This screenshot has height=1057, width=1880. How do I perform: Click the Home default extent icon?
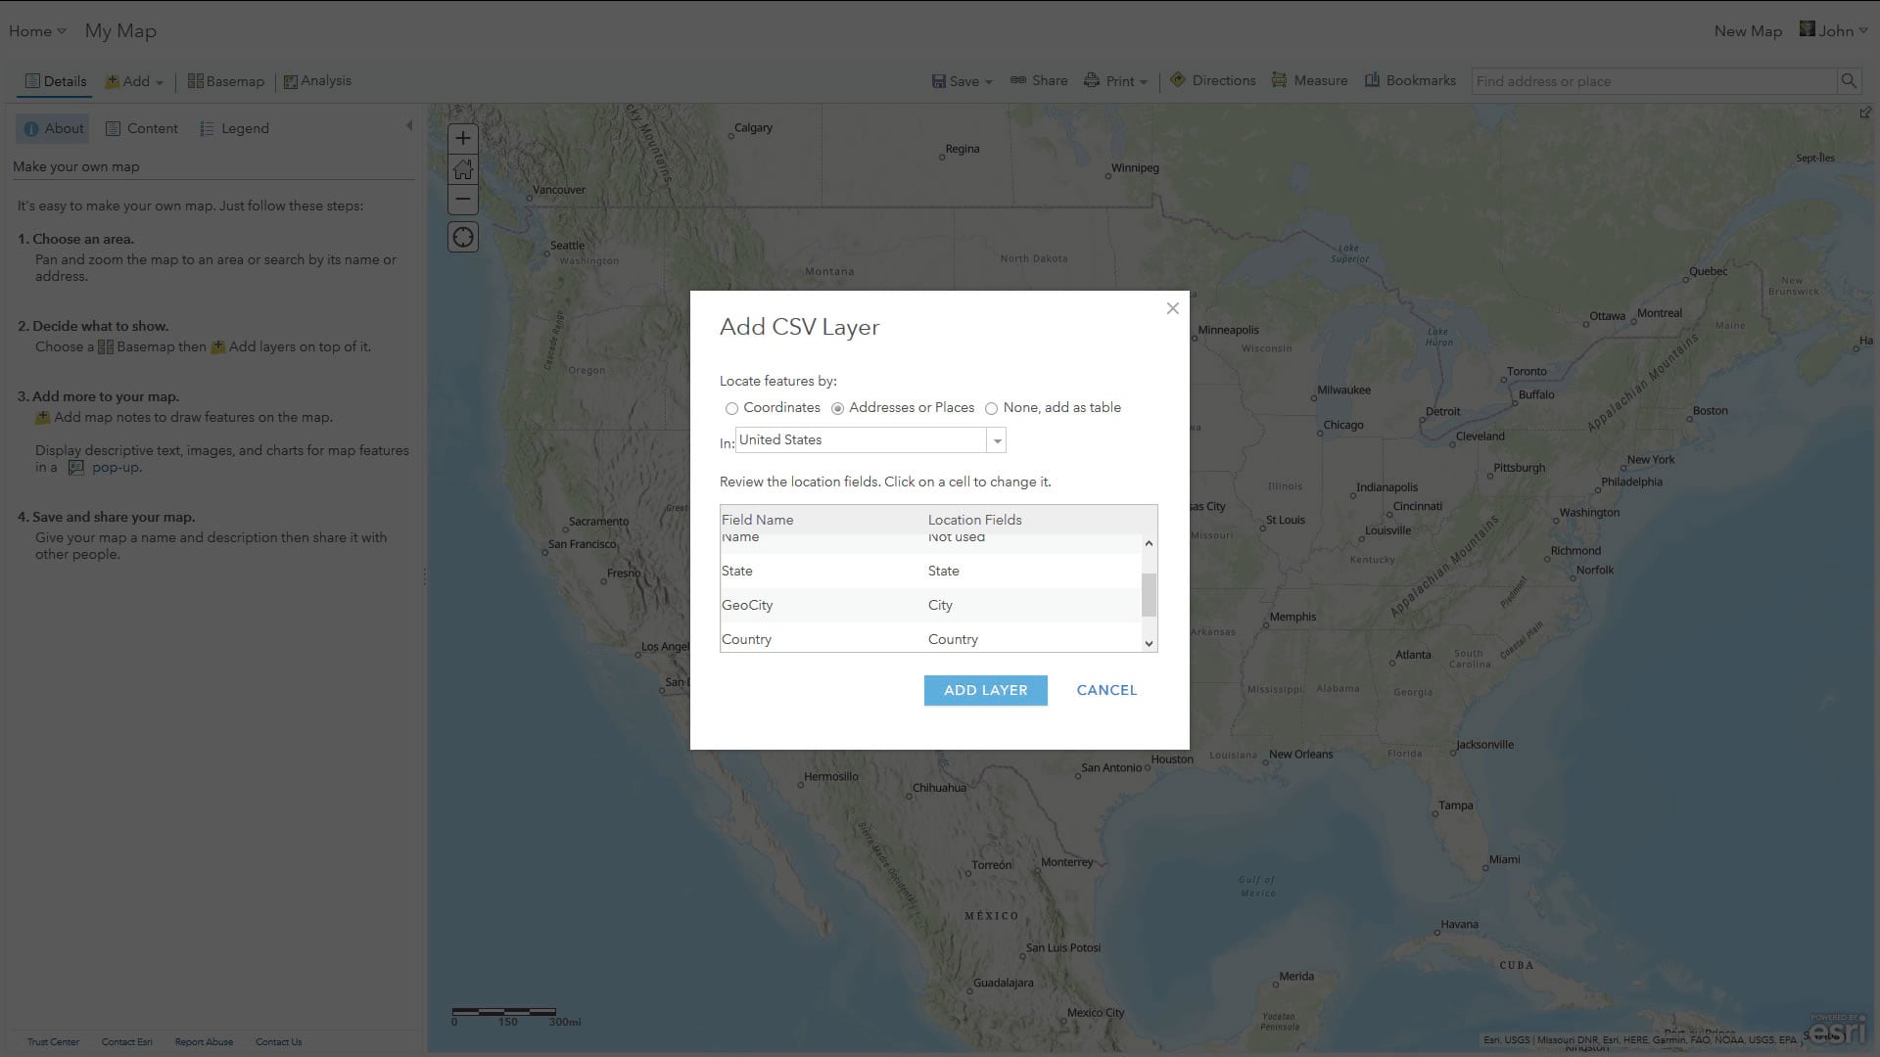(x=463, y=169)
